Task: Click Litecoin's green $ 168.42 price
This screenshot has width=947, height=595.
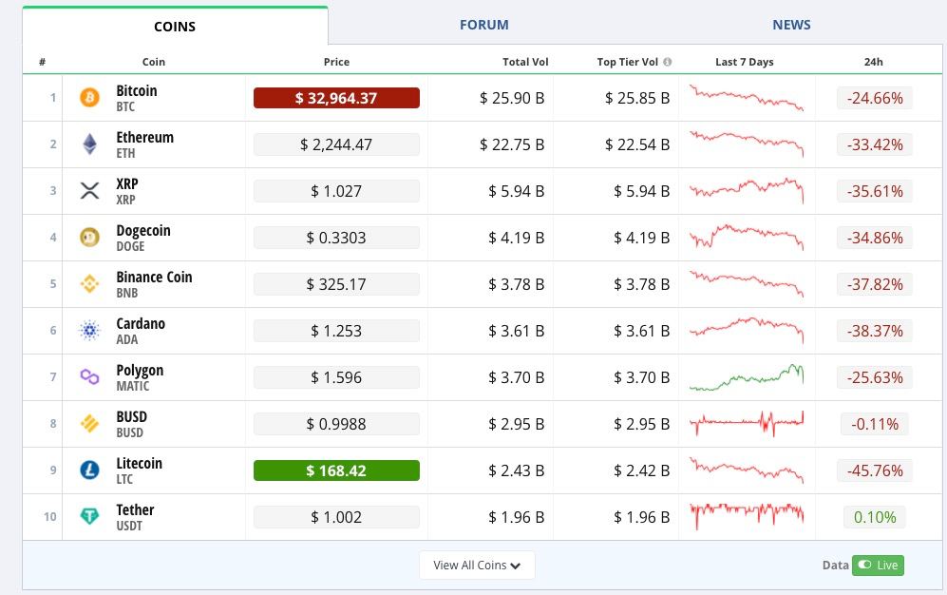Action: [x=336, y=470]
